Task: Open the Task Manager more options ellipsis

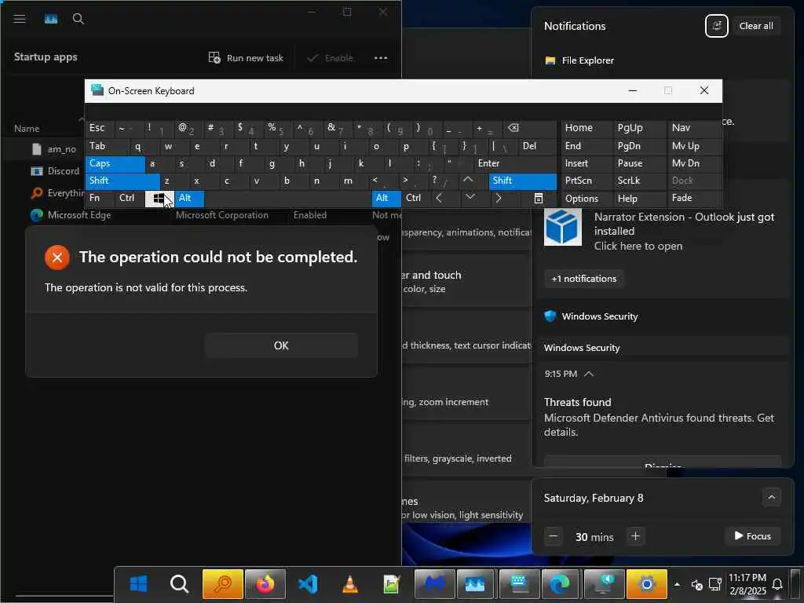Action: [381, 58]
